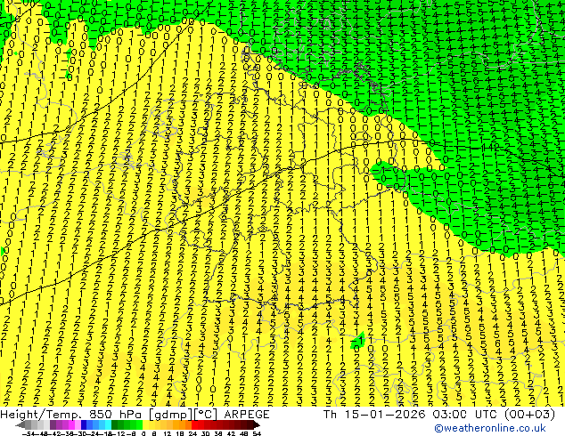The height and width of the screenshot is (436, 565).
Task: Select the yellow swatch in temperature legend
Action: [146, 425]
